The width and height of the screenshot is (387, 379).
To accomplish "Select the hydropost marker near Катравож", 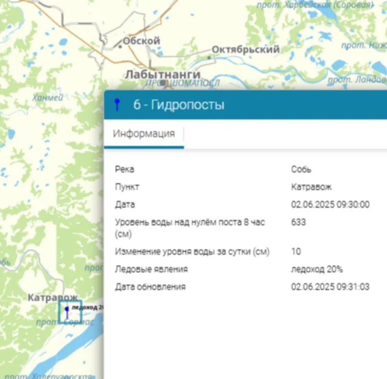I will tap(67, 312).
